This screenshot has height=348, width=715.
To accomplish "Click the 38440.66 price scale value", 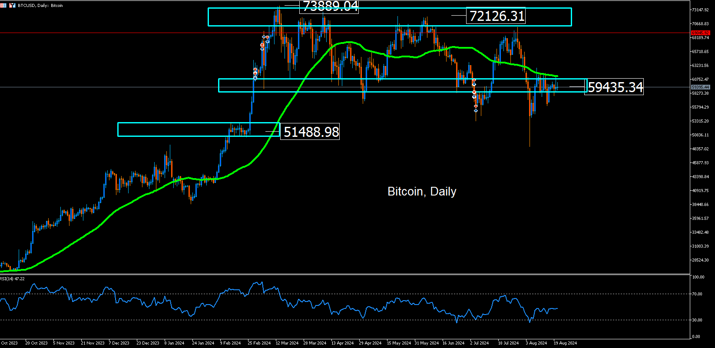I will point(701,205).
